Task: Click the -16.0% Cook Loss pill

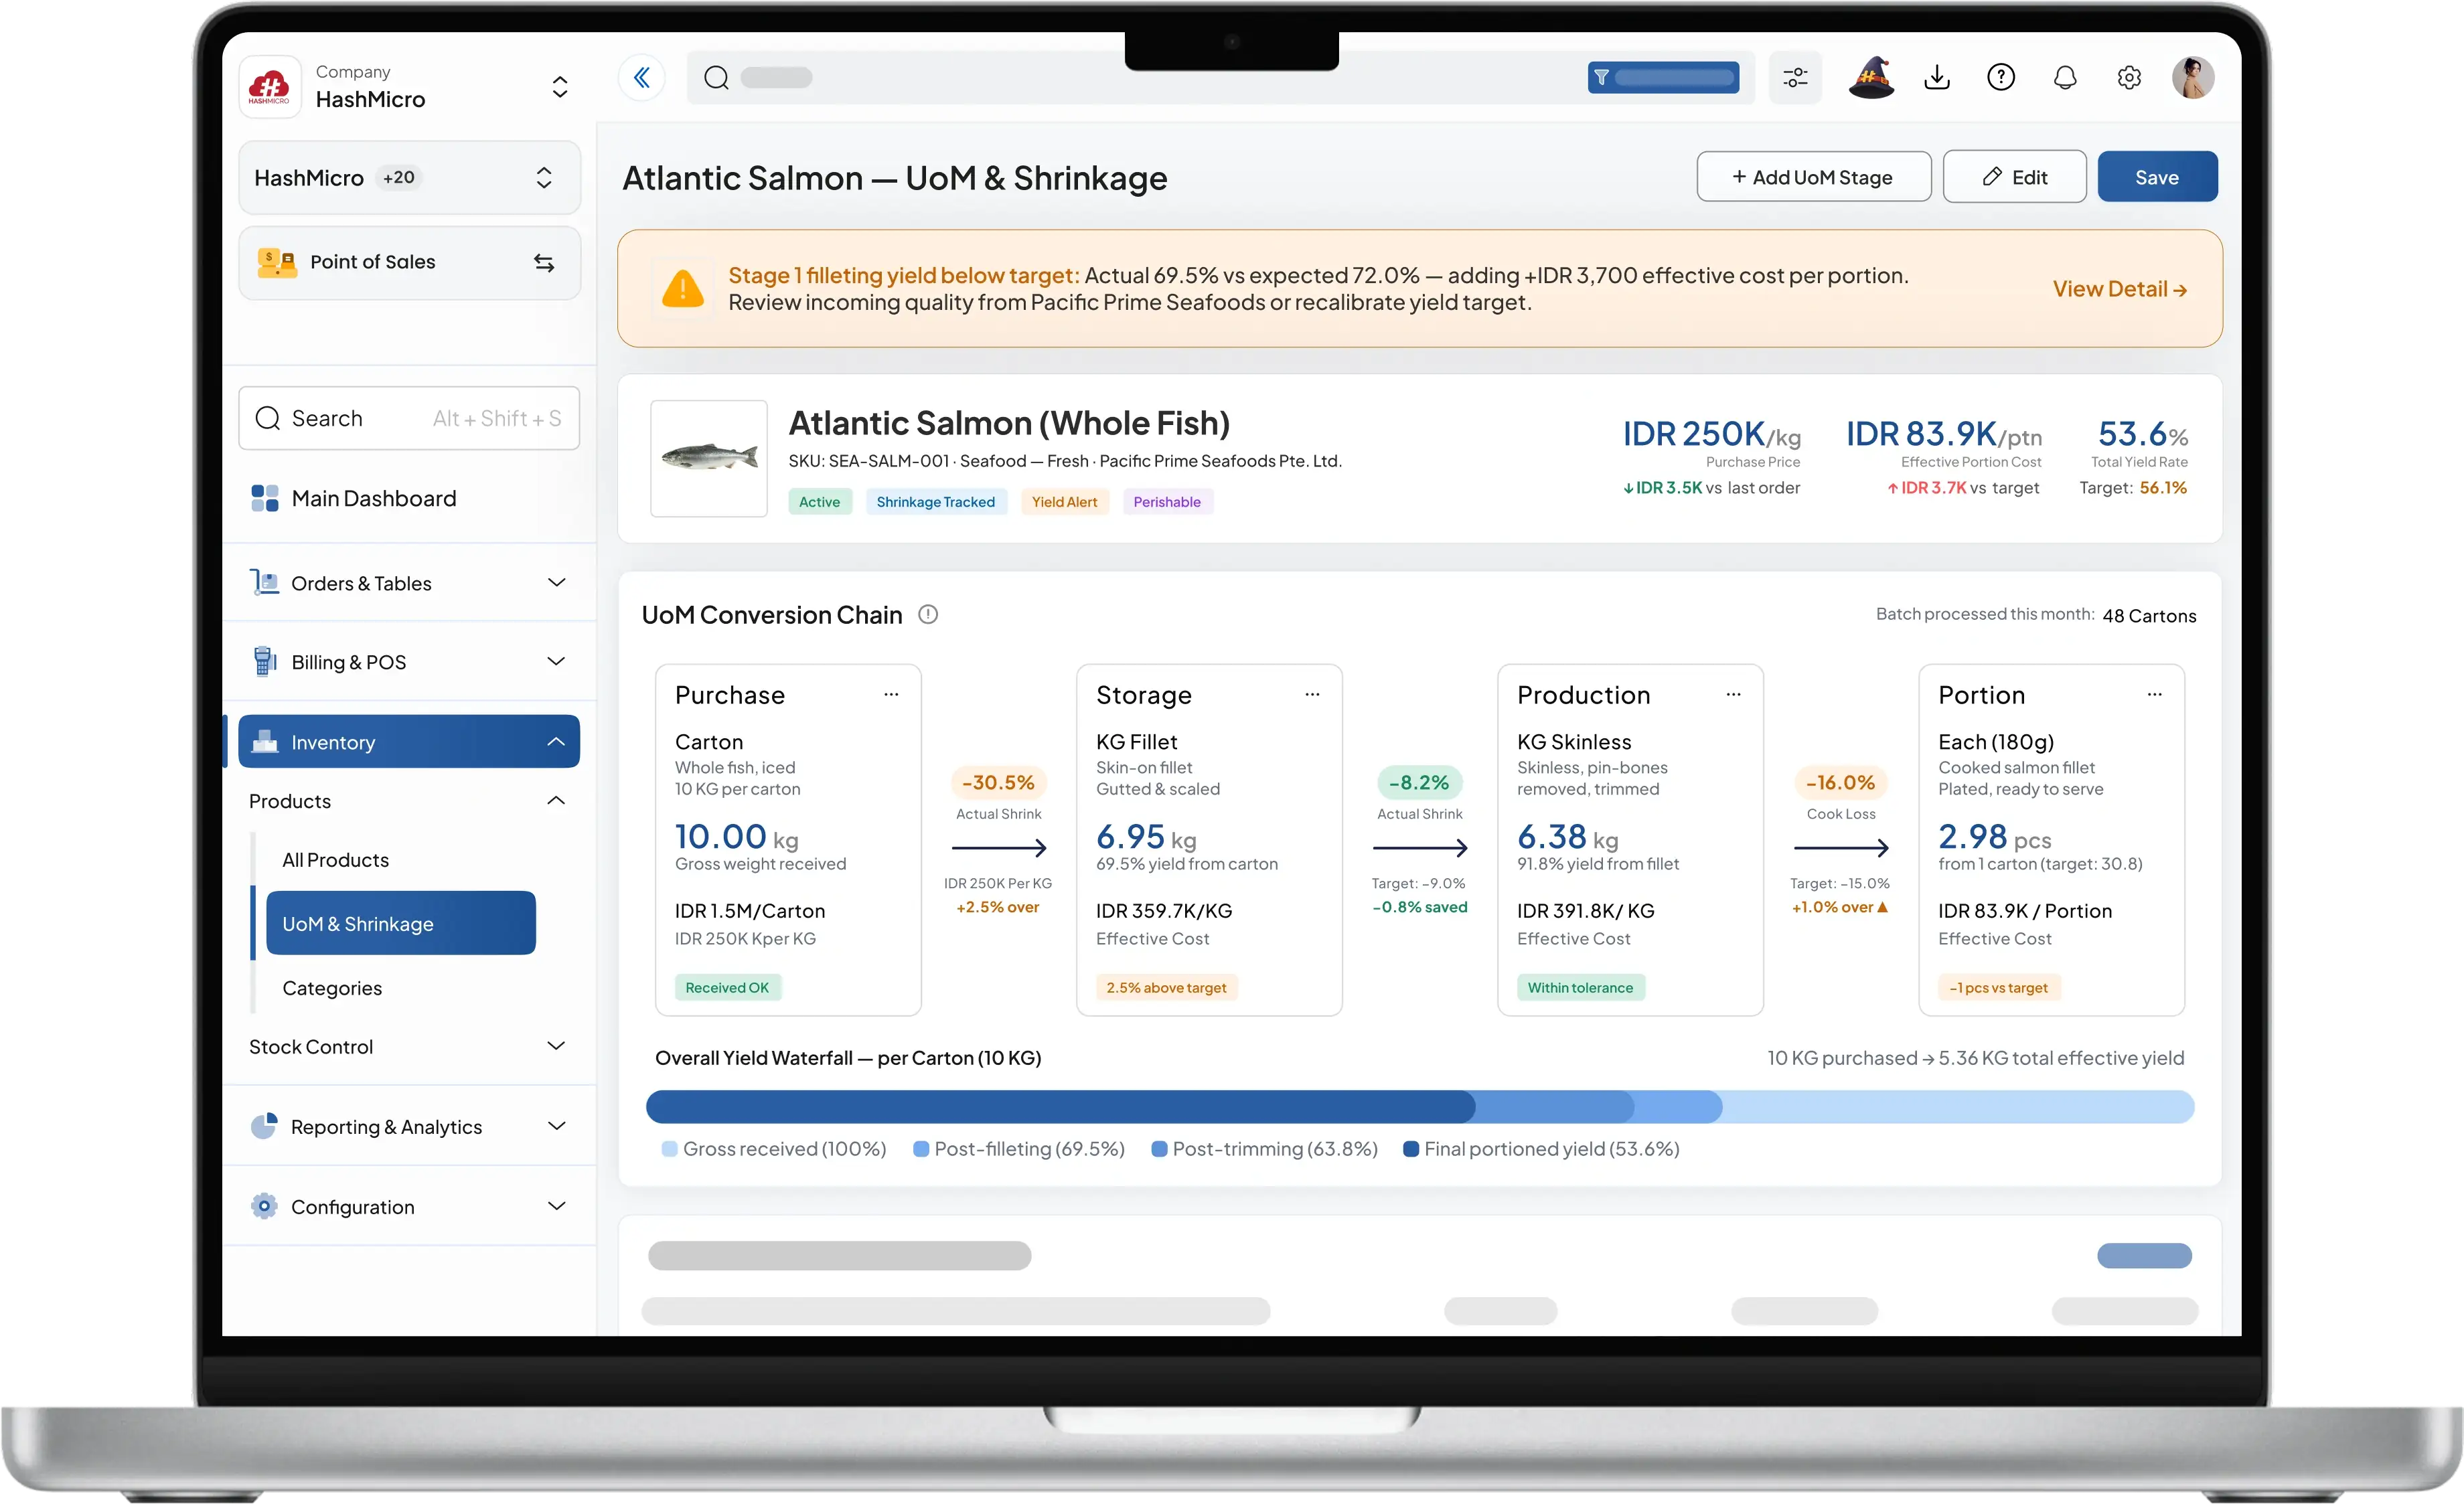Action: (x=1840, y=782)
